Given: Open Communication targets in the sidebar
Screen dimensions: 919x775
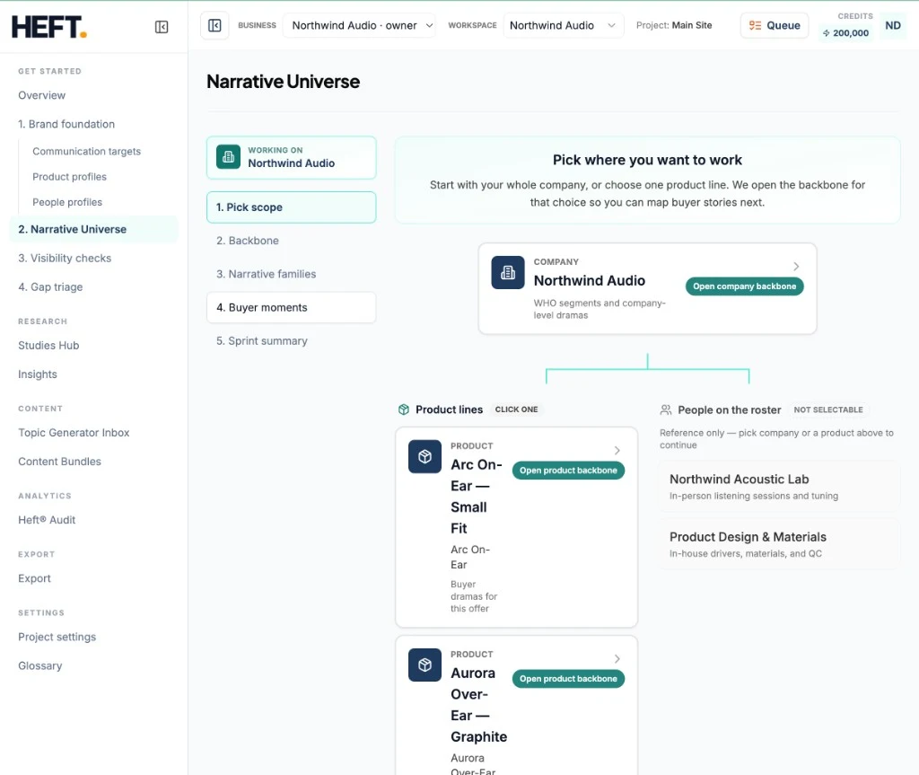Looking at the screenshot, I should click(x=87, y=152).
